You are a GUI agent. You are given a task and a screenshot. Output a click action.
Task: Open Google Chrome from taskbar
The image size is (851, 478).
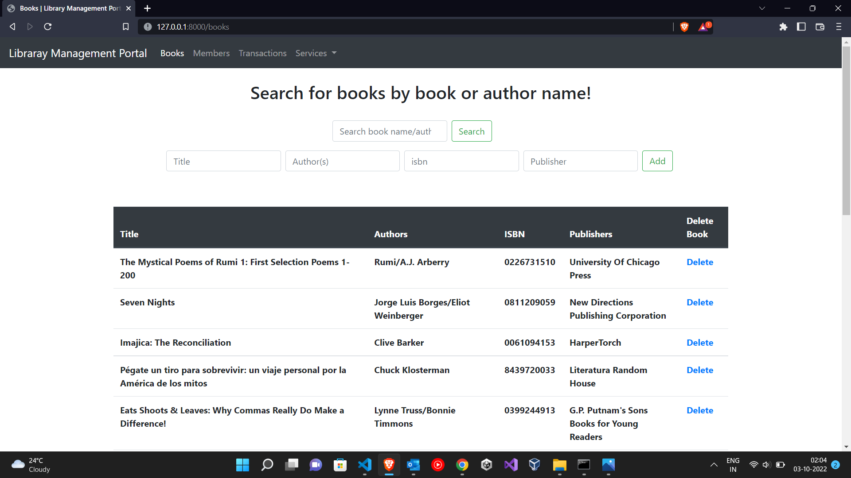462,465
